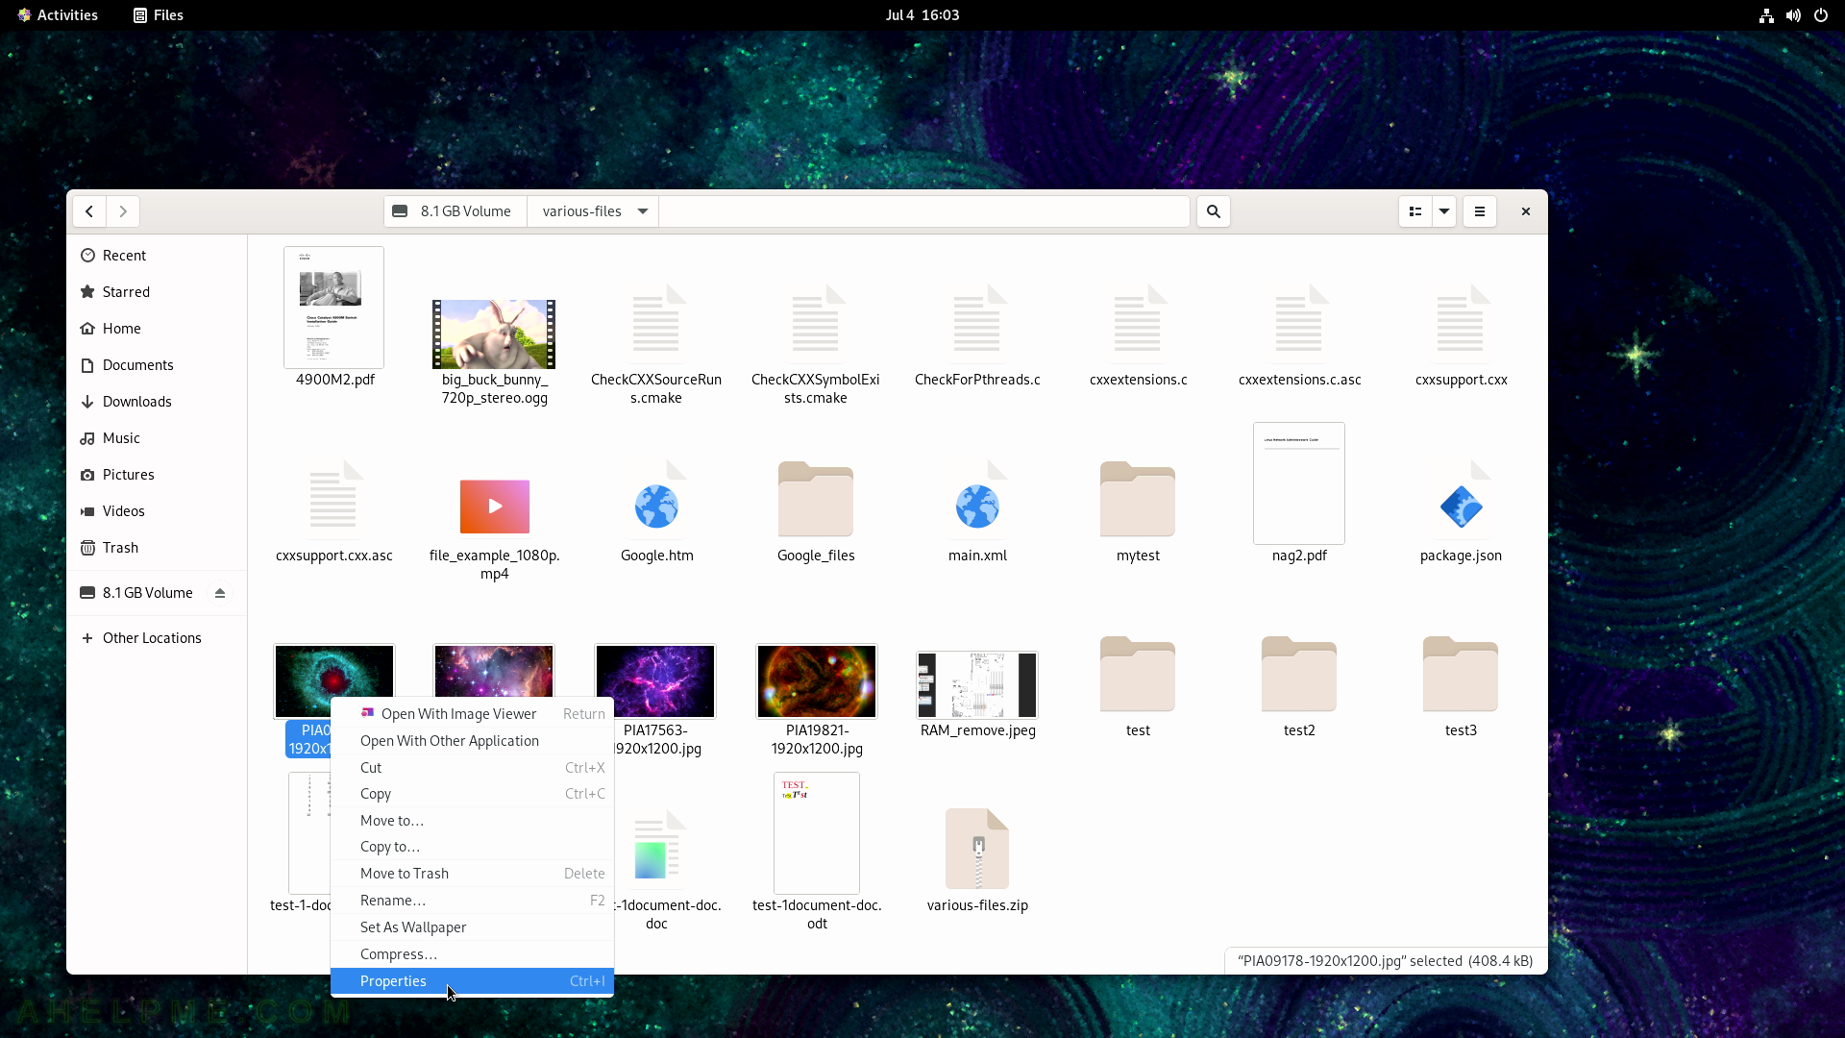Screen dimensions: 1845x1038
Task: Open Music in the sidebar
Action: pos(157,438)
